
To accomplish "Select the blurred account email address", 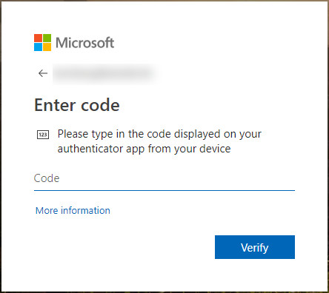I will [x=102, y=73].
